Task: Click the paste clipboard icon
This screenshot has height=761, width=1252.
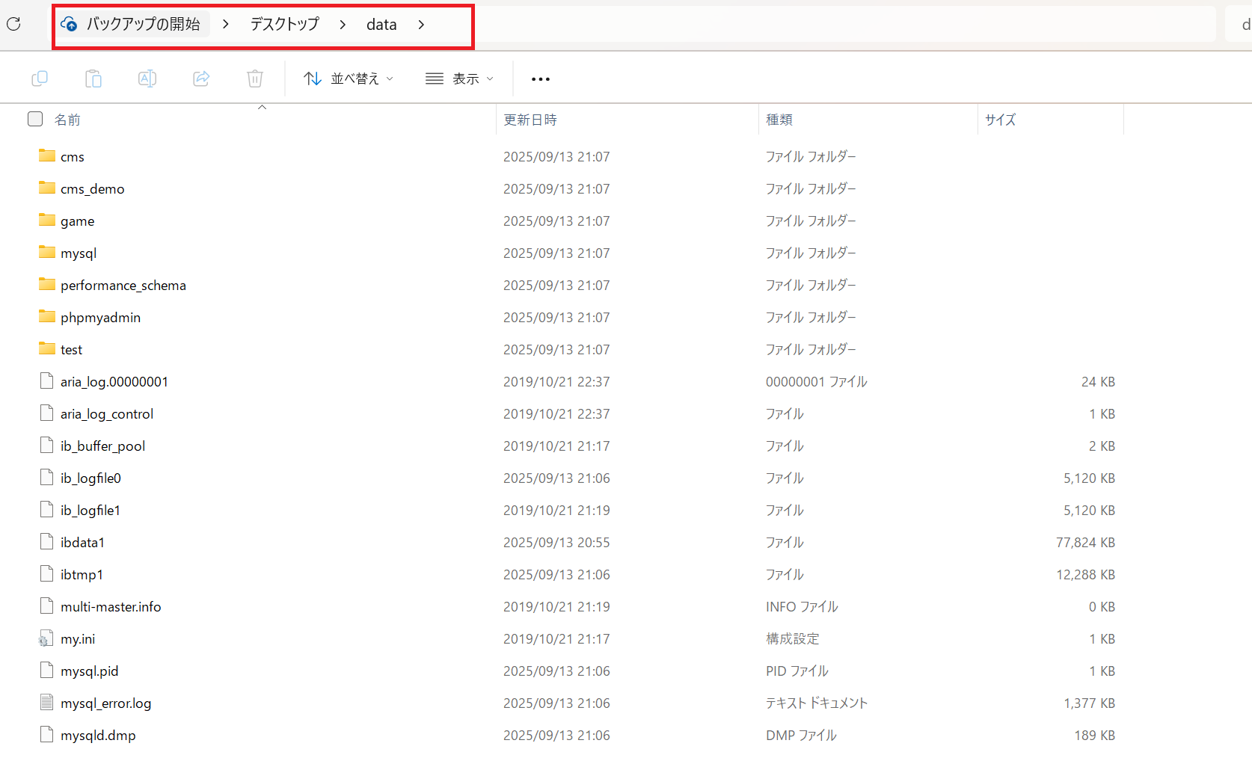Action: (93, 78)
